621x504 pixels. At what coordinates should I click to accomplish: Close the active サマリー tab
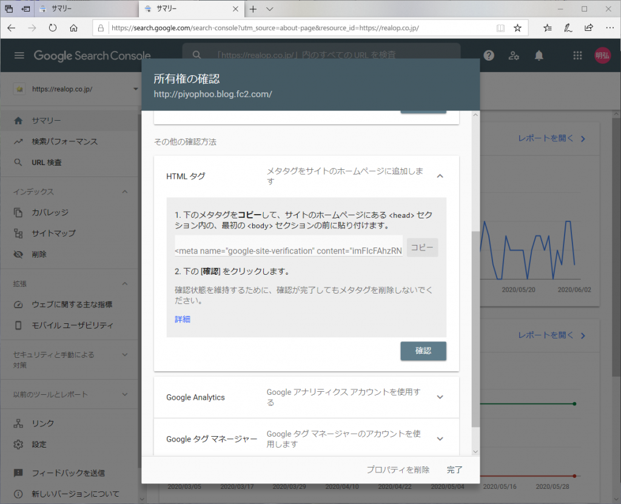click(236, 8)
